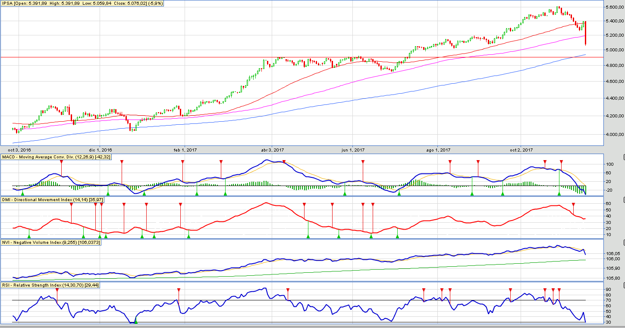Click the 'abr 3, 2017' date axis label
Screen dimensions: 625x328
click(272, 150)
